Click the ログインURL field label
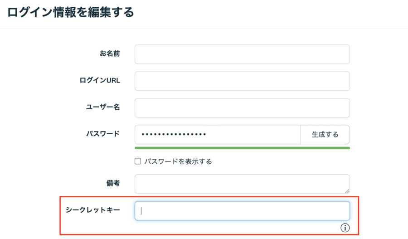This screenshot has width=408, height=239. pos(100,80)
